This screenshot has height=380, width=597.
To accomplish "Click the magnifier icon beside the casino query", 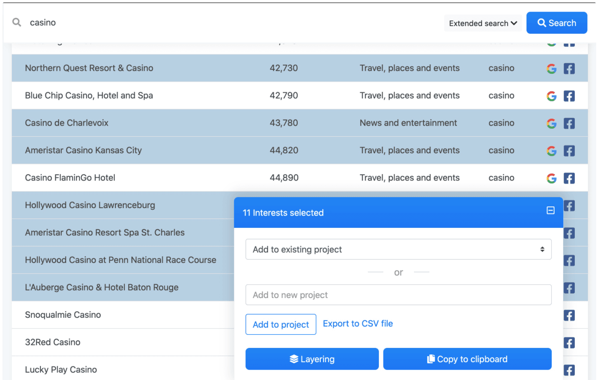I will tap(16, 22).
